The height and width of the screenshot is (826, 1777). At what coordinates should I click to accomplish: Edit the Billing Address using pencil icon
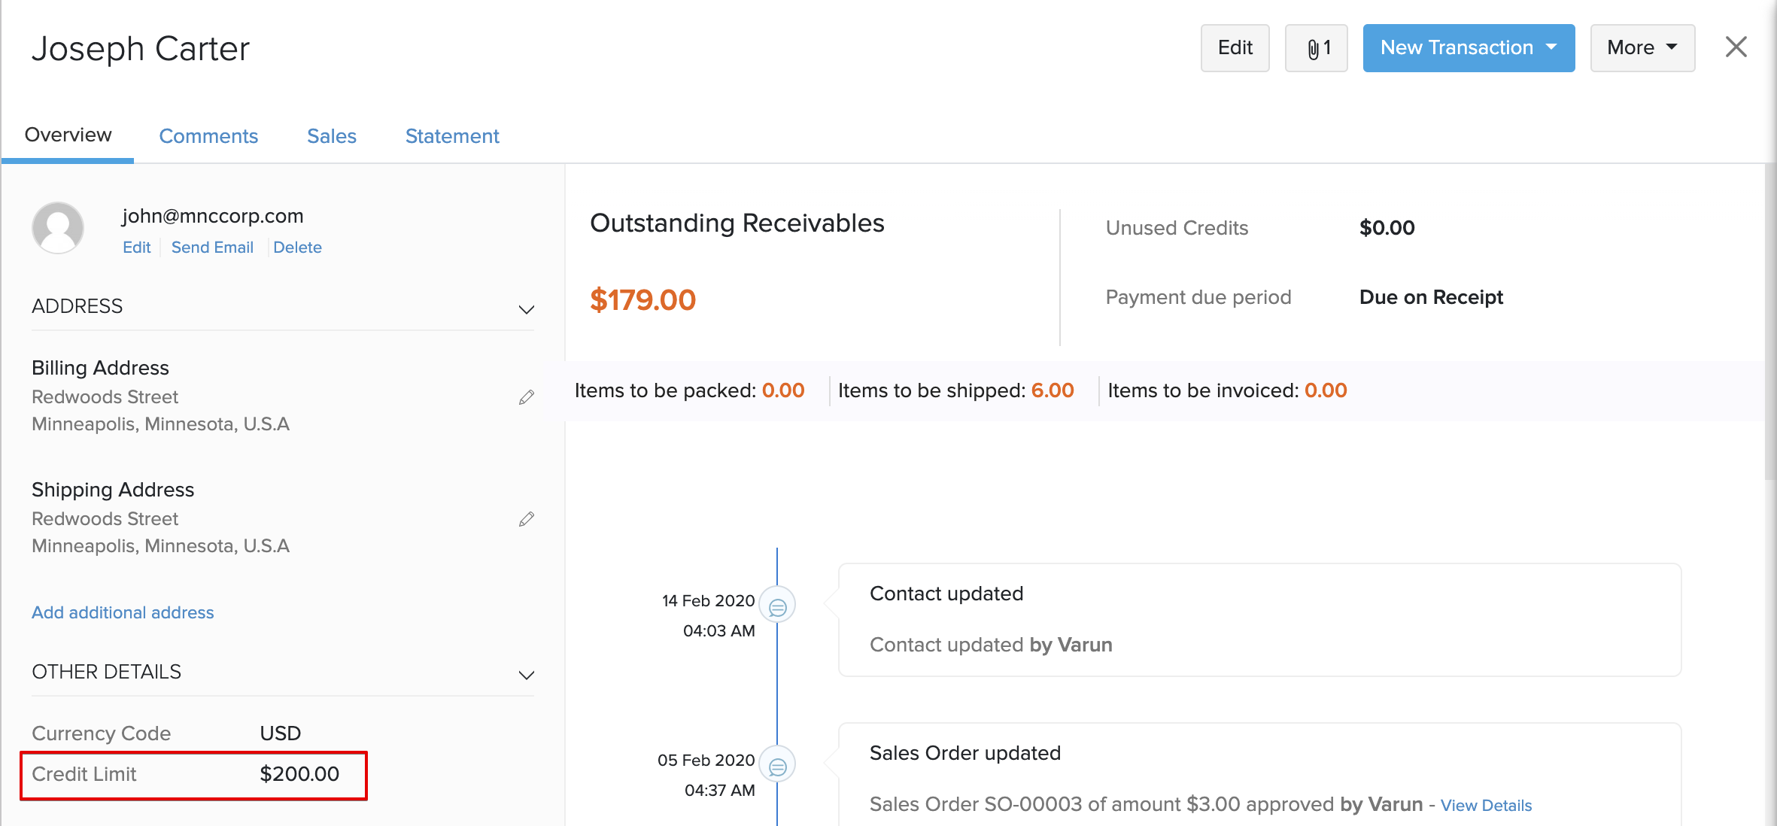click(526, 396)
